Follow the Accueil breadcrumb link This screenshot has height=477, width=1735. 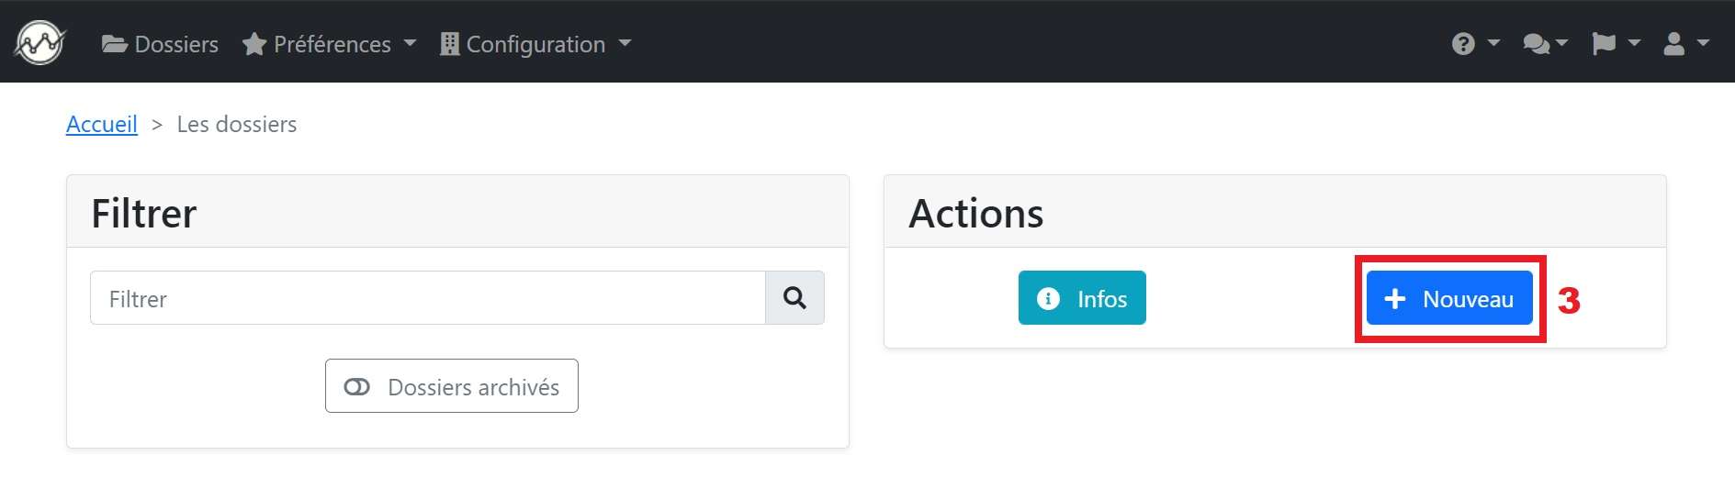102,124
